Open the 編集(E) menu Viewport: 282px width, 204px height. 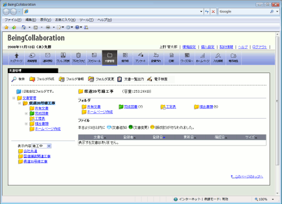[30, 20]
